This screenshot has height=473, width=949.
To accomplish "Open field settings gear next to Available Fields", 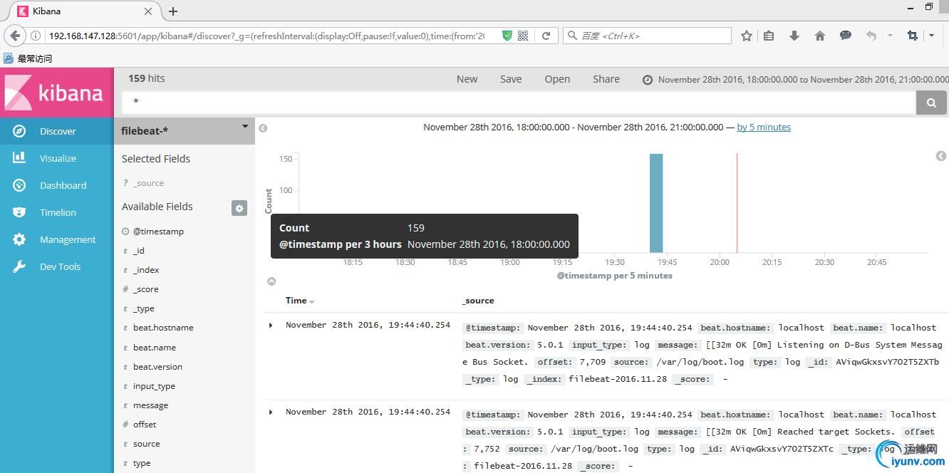I will click(239, 208).
